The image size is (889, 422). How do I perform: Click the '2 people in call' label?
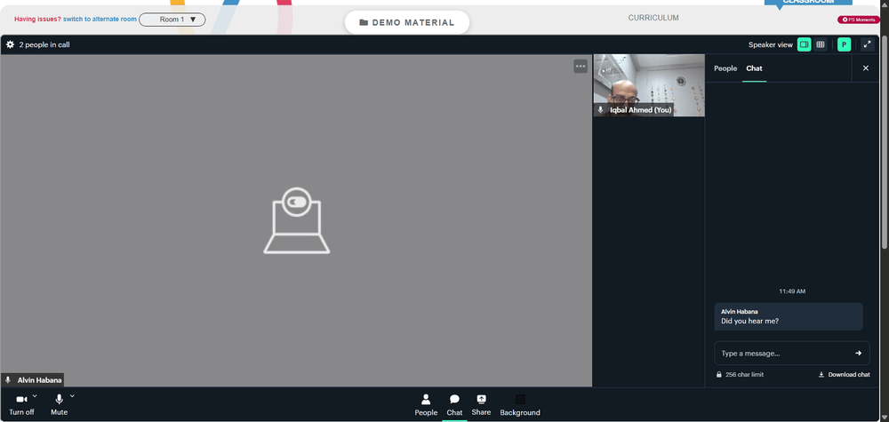(x=44, y=44)
